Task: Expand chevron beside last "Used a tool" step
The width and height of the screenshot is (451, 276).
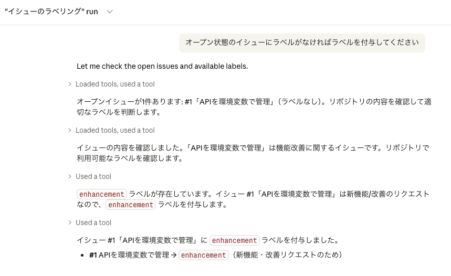Action: (69, 222)
